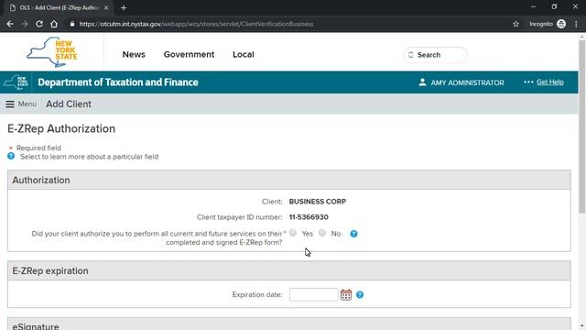Image resolution: width=586 pixels, height=330 pixels.
Task: Click the padlock site security icon
Action: click(72, 24)
